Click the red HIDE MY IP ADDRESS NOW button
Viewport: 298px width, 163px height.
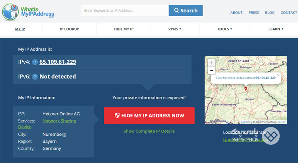(149, 115)
